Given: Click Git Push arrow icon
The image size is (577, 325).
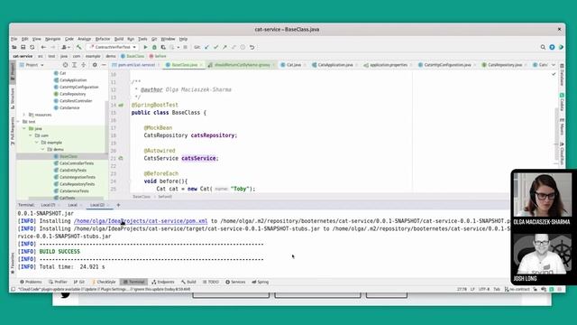Looking at the screenshot, I should pos(224,47).
